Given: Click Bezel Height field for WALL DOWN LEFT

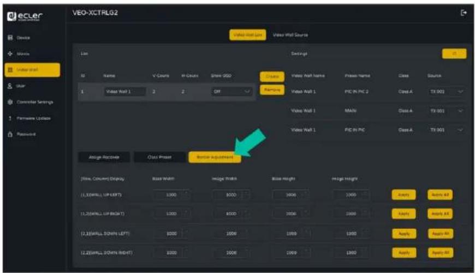Looking at the screenshot, I should pos(292,234).
